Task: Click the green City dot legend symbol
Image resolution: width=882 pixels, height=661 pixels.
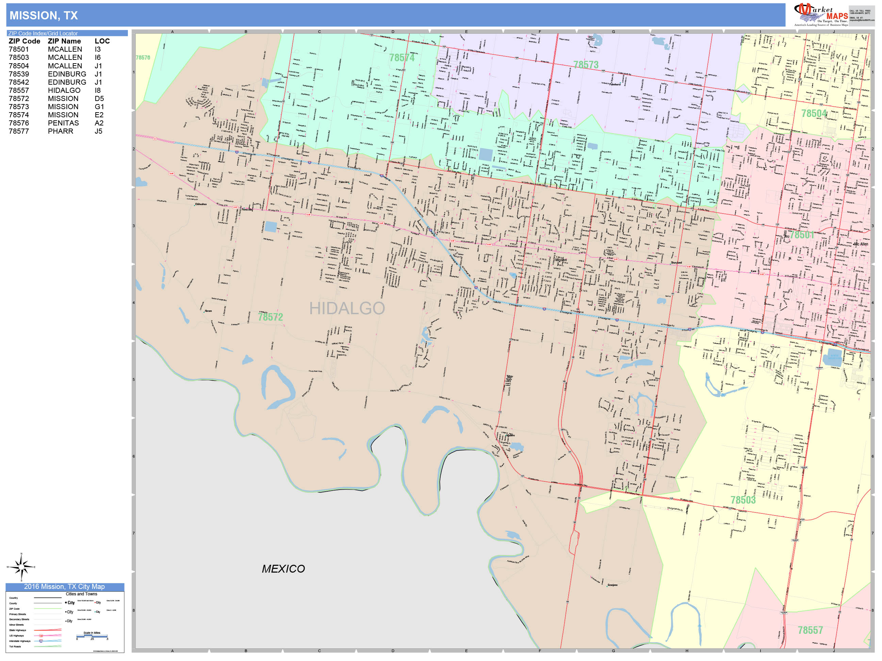Action: (95, 612)
